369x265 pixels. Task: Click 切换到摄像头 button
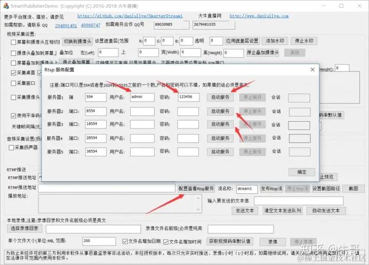click(x=77, y=41)
